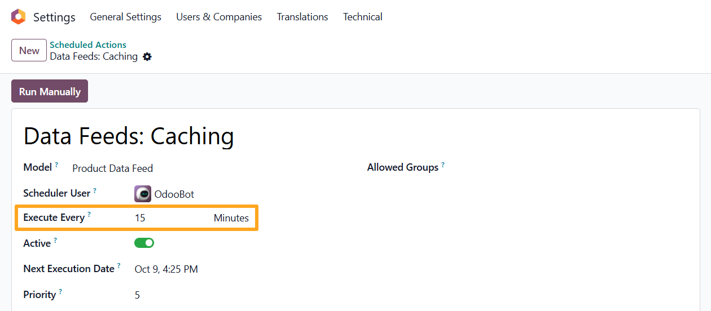Click the help mark beside Allowed Groups
Viewport: 711px width, 311px height.
pos(443,165)
